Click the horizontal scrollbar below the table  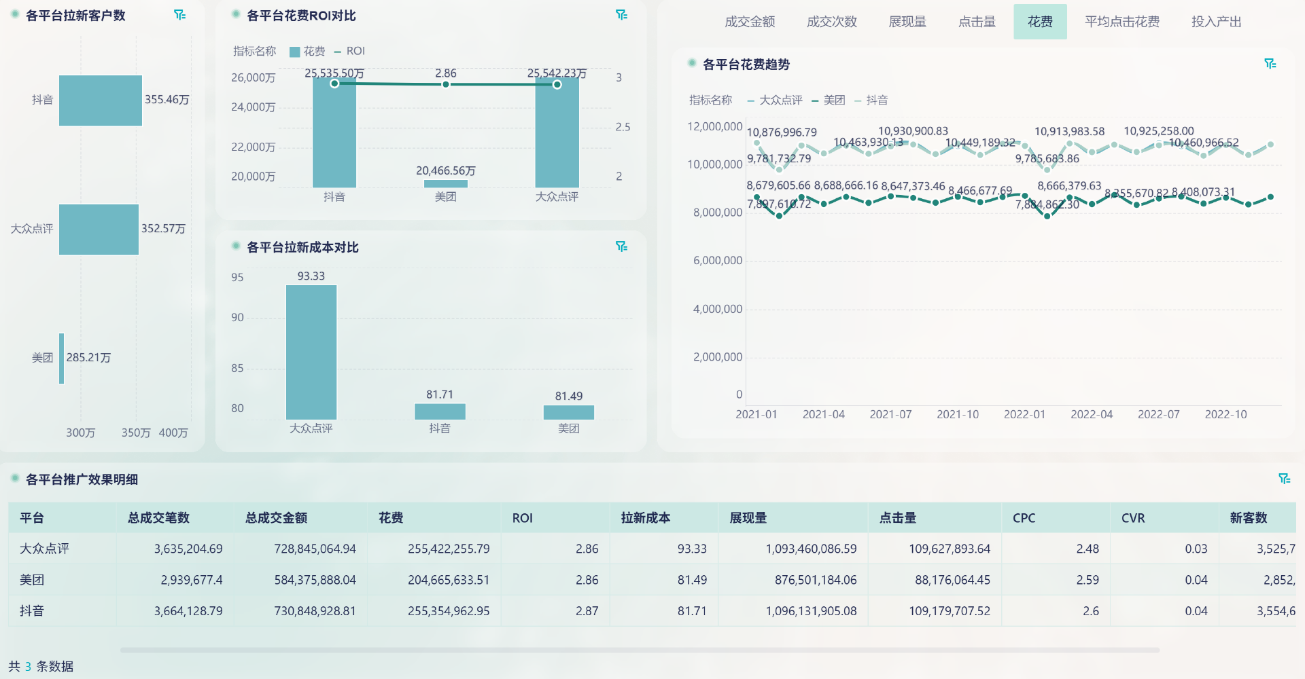tap(639, 650)
